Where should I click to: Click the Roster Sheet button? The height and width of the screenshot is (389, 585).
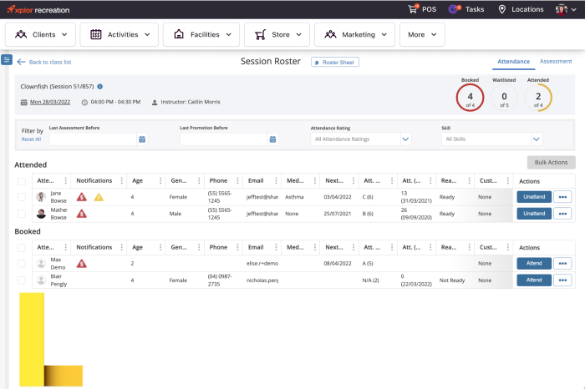coord(335,63)
